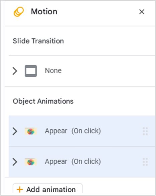
Task: Close the Motion panel
Action: click(142, 12)
